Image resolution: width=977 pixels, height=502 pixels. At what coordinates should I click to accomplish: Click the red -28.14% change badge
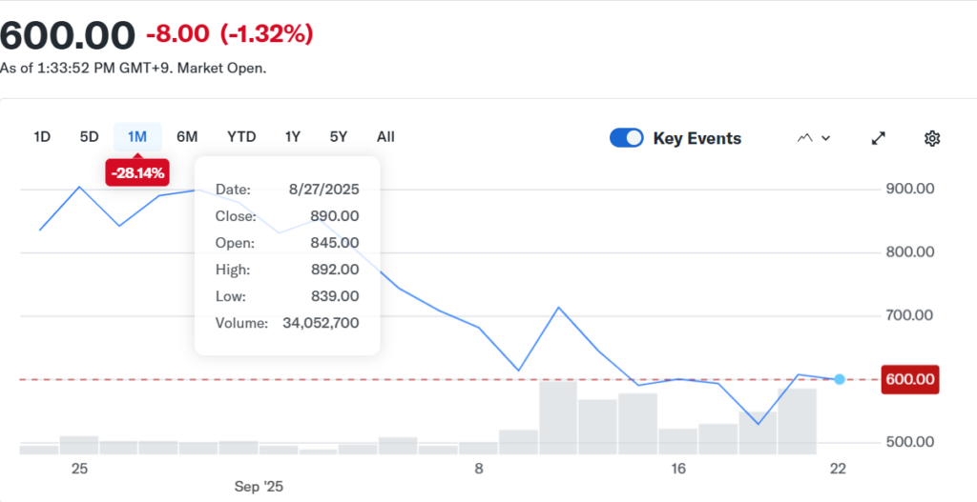(138, 173)
